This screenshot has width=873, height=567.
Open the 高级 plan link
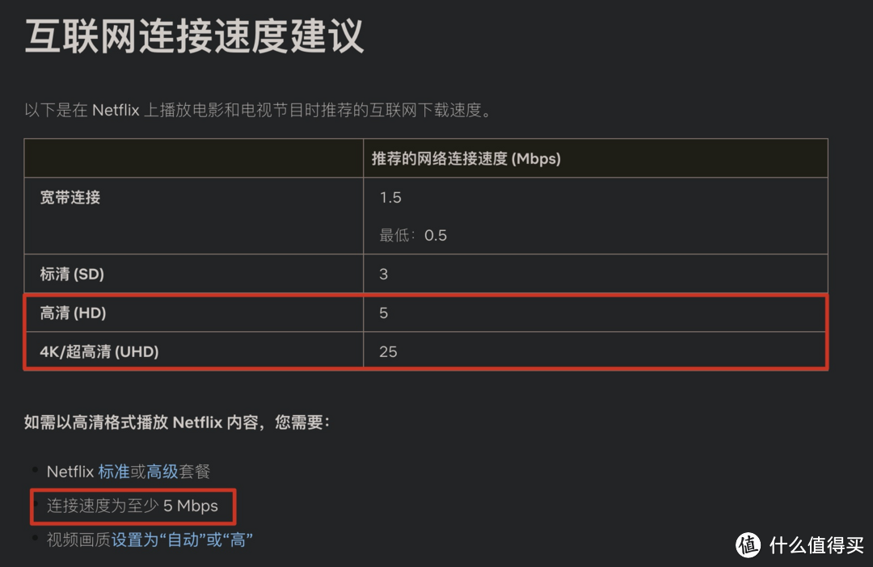click(162, 472)
